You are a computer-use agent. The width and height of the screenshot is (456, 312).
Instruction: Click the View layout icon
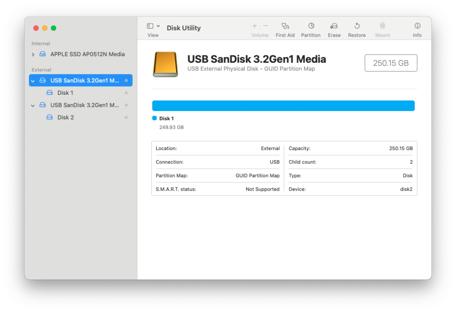pos(150,25)
